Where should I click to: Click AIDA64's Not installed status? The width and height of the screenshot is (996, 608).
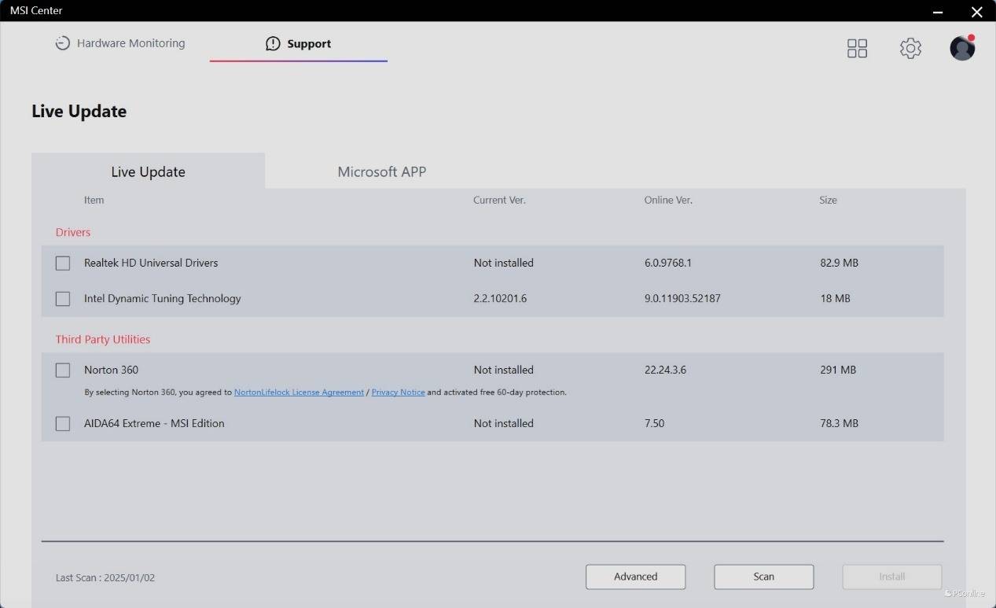pyautogui.click(x=503, y=423)
